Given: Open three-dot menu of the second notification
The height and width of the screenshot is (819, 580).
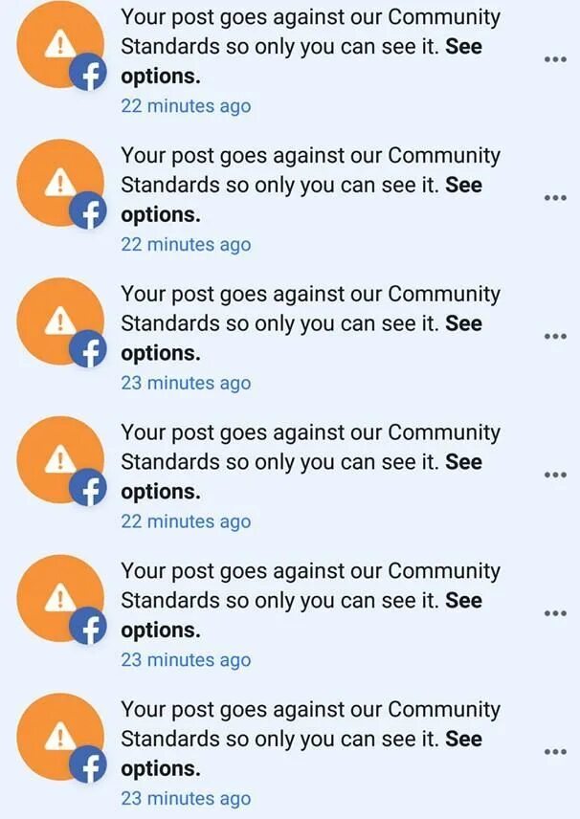Looking at the screenshot, I should tap(555, 197).
